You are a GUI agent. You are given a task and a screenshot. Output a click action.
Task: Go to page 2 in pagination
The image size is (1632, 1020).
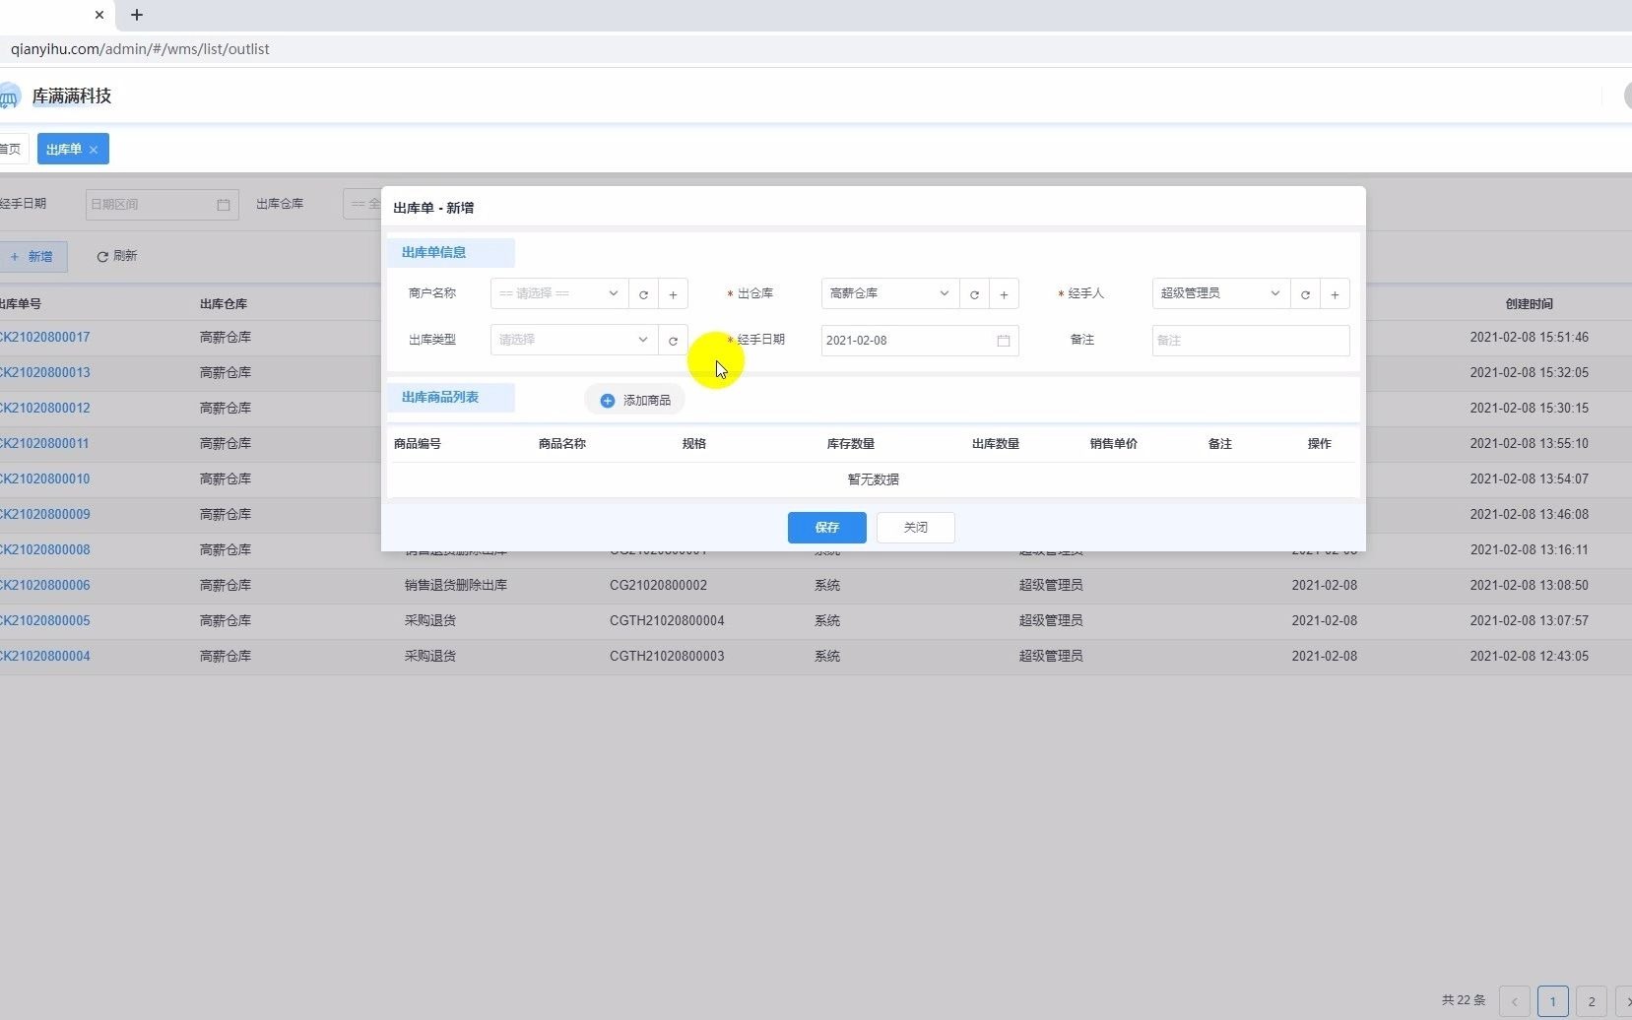click(x=1592, y=1001)
